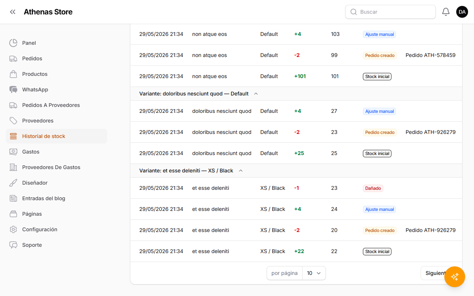Click the Siguiente pagination button
Viewport: 474px width, 296px height.
coord(437,273)
